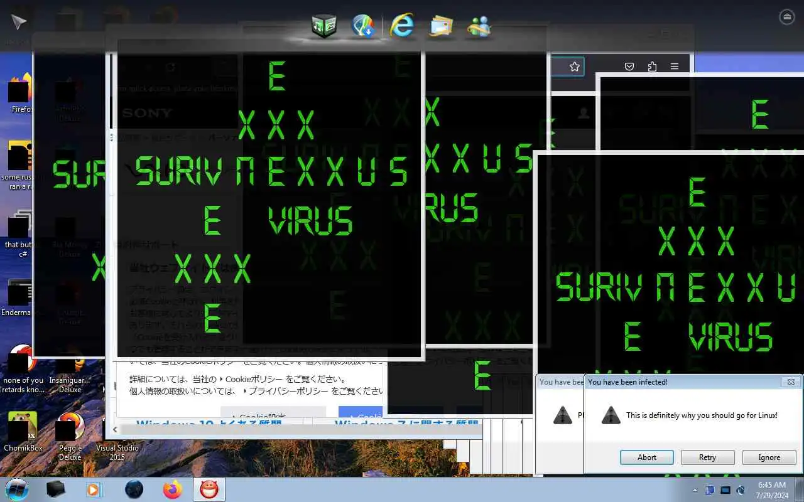This screenshot has height=502, width=804.
Task: Open the Firefox hamburger application menu
Action: [x=675, y=67]
